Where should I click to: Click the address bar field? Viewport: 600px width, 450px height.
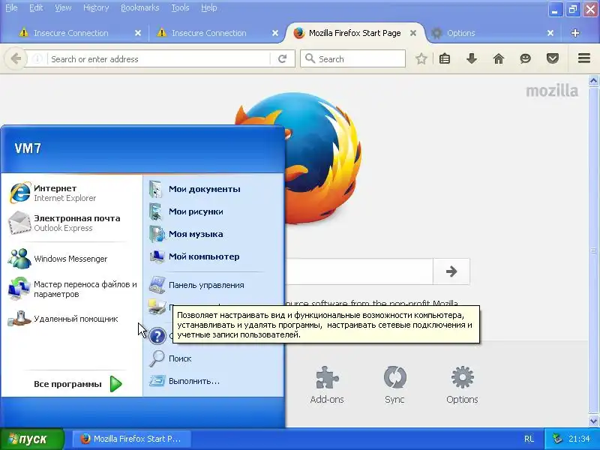pyautogui.click(x=158, y=59)
